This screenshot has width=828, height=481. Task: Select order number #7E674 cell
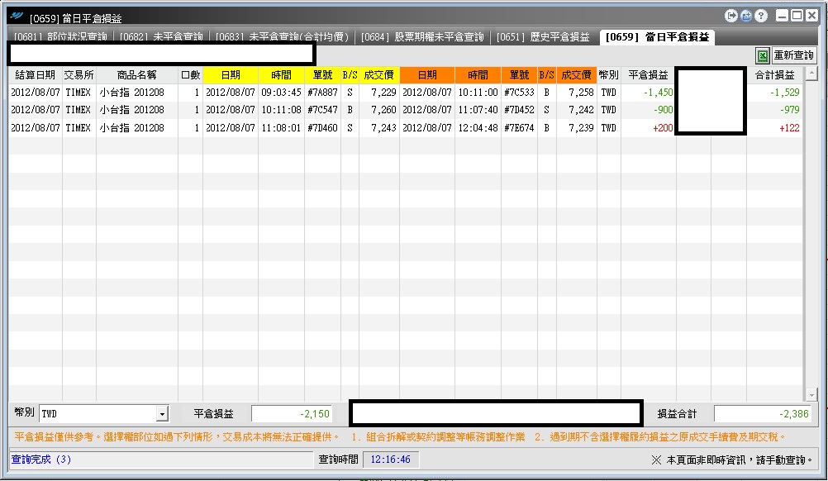(519, 128)
